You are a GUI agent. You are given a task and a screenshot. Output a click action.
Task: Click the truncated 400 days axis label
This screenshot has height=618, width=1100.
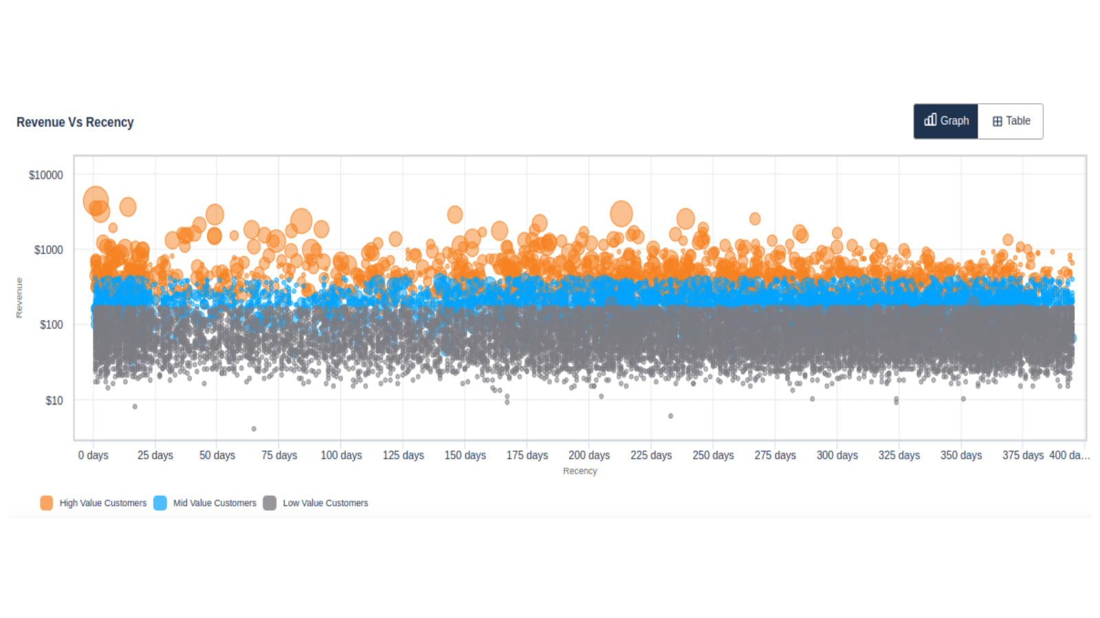(1069, 455)
